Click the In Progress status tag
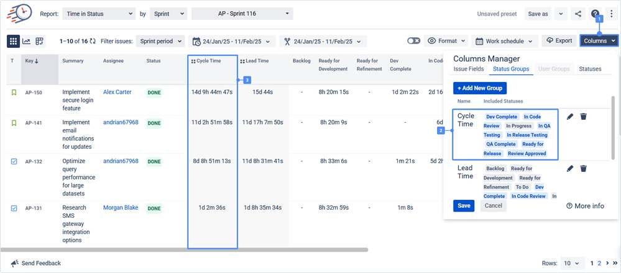 tap(519, 126)
